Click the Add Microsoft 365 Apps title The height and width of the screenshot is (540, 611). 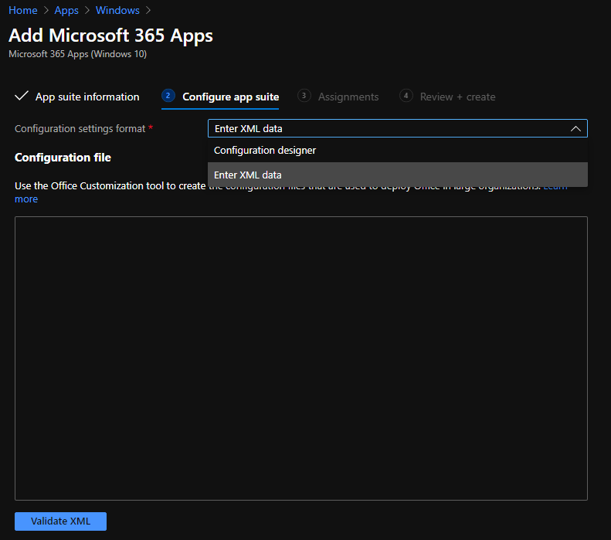(110, 36)
